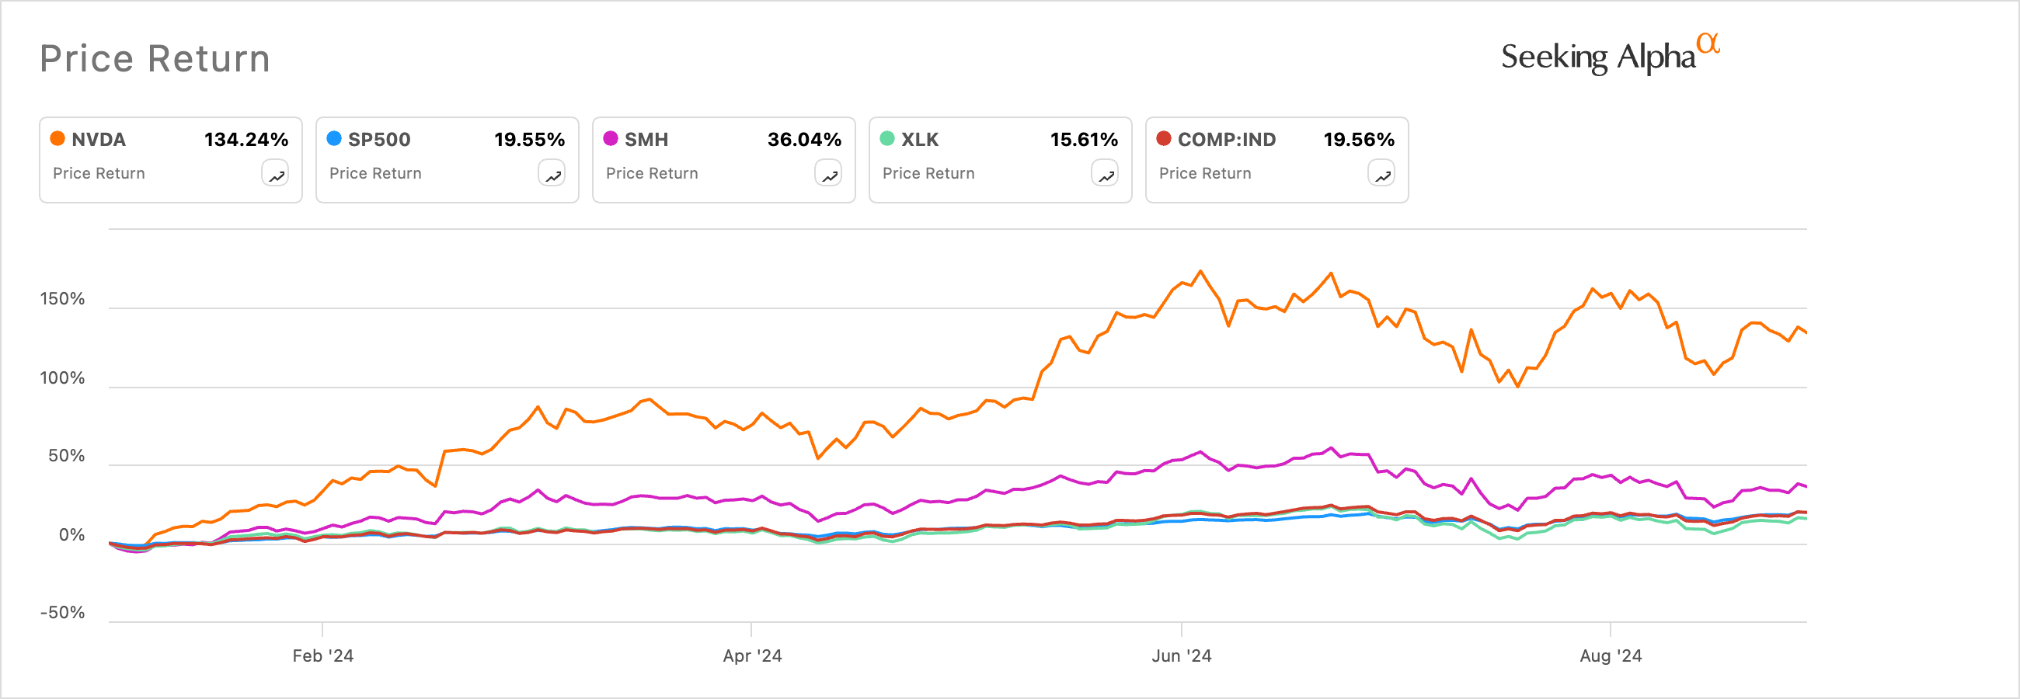
Task: Click the magenta SMH color dot
Action: (611, 139)
